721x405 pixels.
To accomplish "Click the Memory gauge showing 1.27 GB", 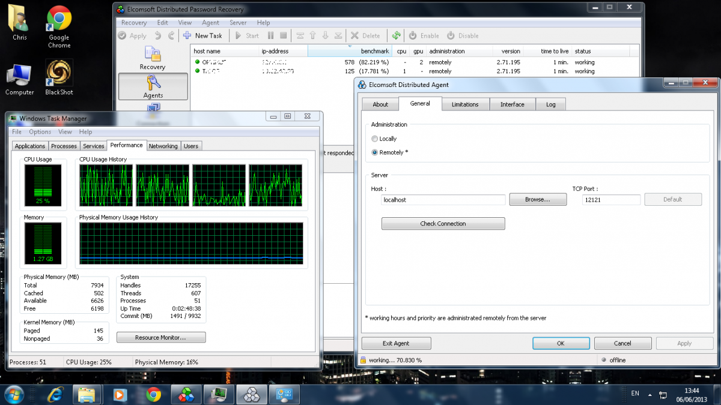I will [x=43, y=244].
